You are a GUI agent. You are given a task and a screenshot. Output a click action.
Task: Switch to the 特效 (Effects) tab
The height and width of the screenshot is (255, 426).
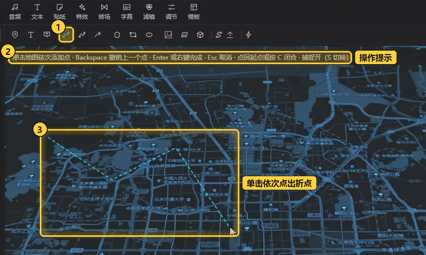(82, 12)
